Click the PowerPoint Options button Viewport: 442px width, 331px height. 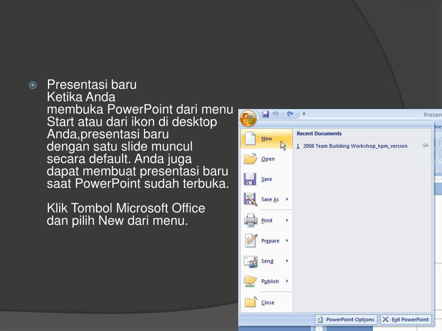pos(346,319)
